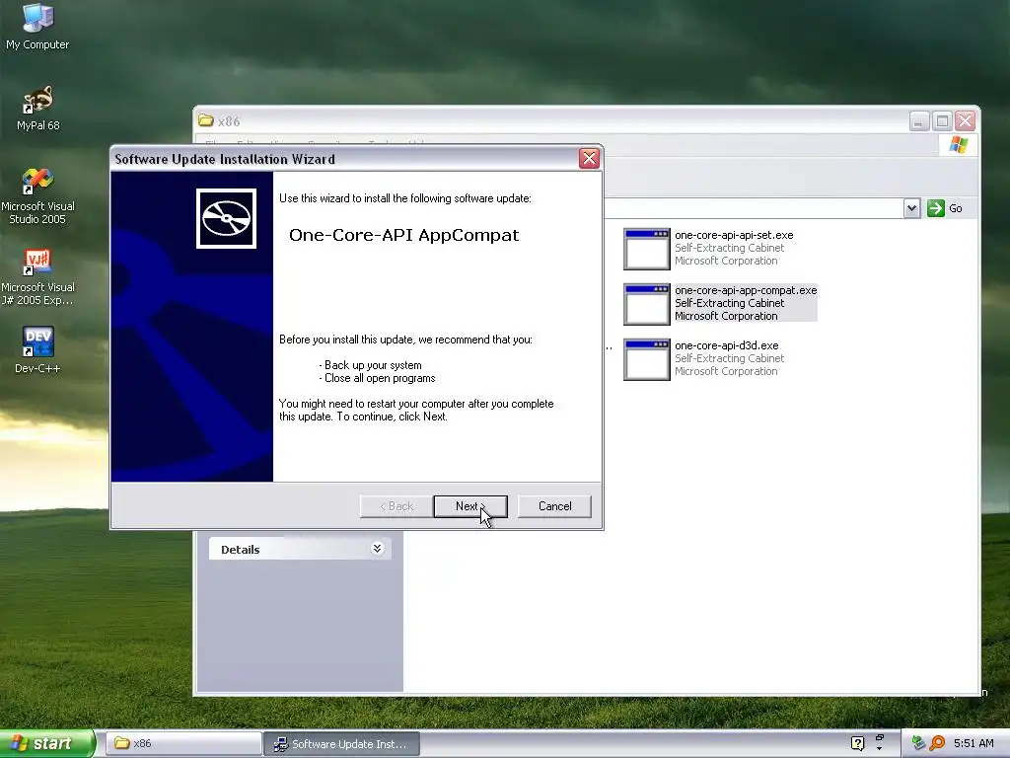
Task: Click the one-core-api-app-compat.exe filename
Action: click(746, 291)
